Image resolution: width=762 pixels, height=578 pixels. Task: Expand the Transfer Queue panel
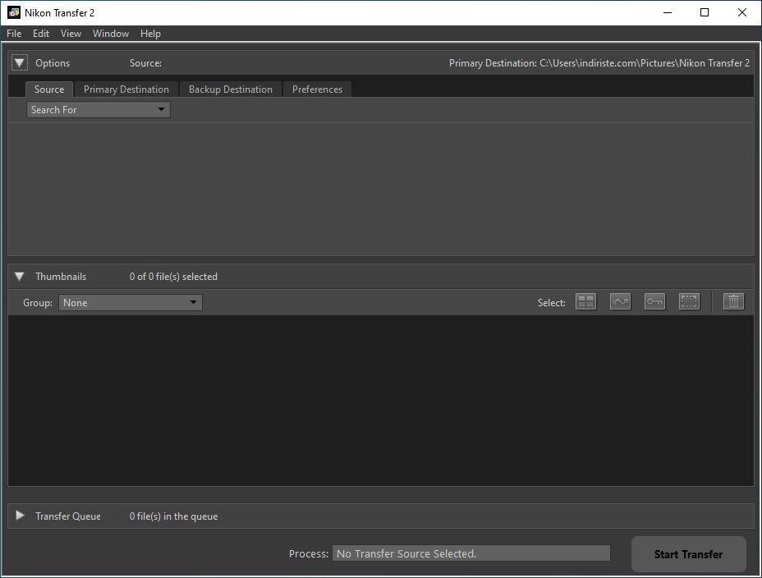pos(20,516)
